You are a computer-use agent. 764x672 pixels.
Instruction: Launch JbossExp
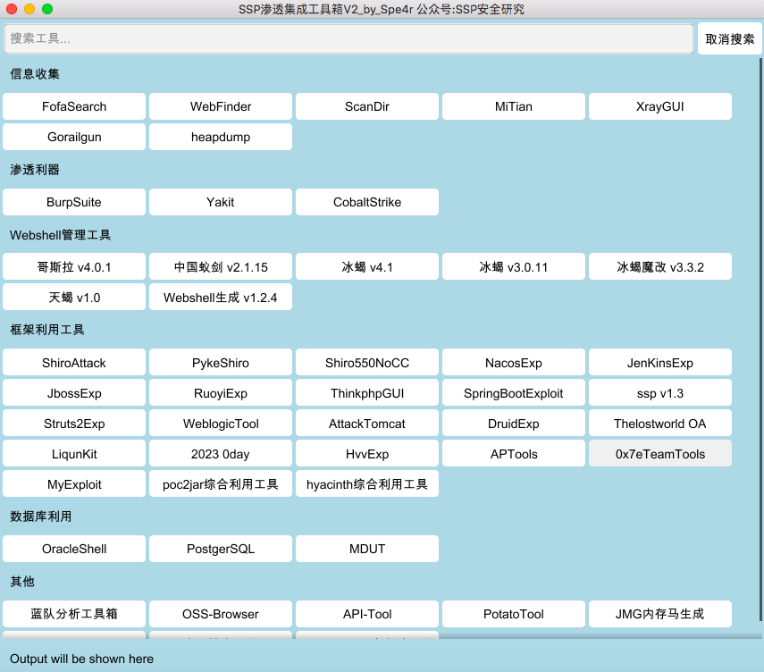click(x=74, y=393)
